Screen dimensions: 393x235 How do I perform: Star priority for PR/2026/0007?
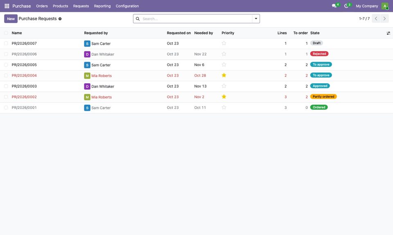click(x=224, y=43)
